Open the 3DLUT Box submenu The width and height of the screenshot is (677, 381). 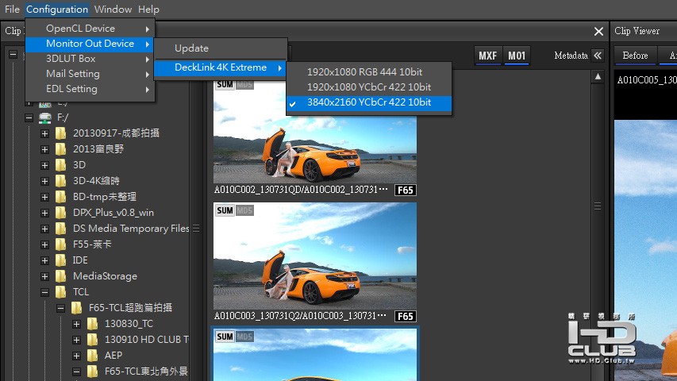(x=90, y=59)
